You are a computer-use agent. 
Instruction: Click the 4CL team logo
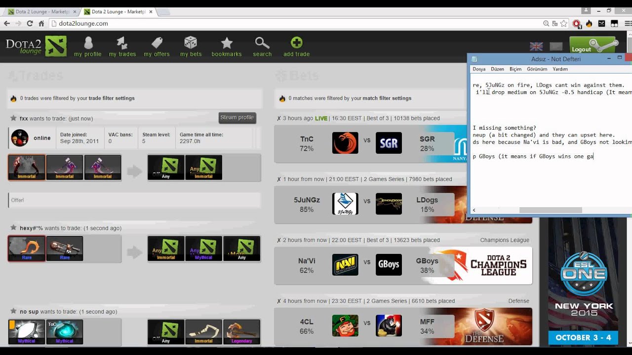(x=345, y=326)
